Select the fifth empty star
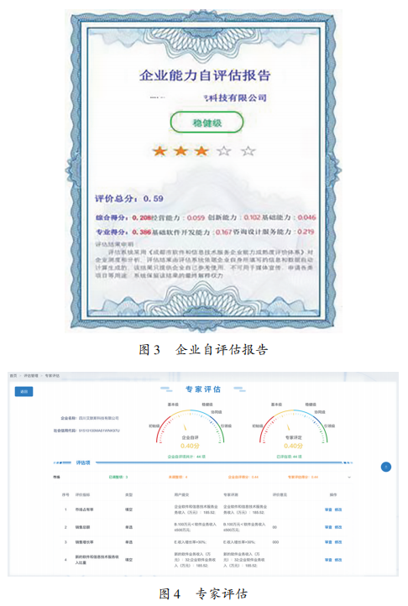 point(248,151)
